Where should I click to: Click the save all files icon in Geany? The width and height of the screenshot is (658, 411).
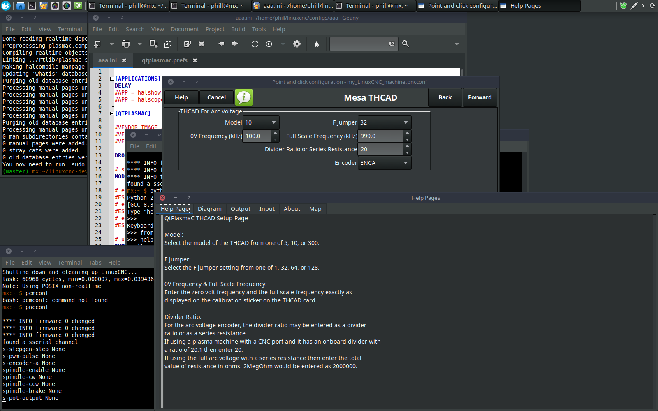[168, 44]
